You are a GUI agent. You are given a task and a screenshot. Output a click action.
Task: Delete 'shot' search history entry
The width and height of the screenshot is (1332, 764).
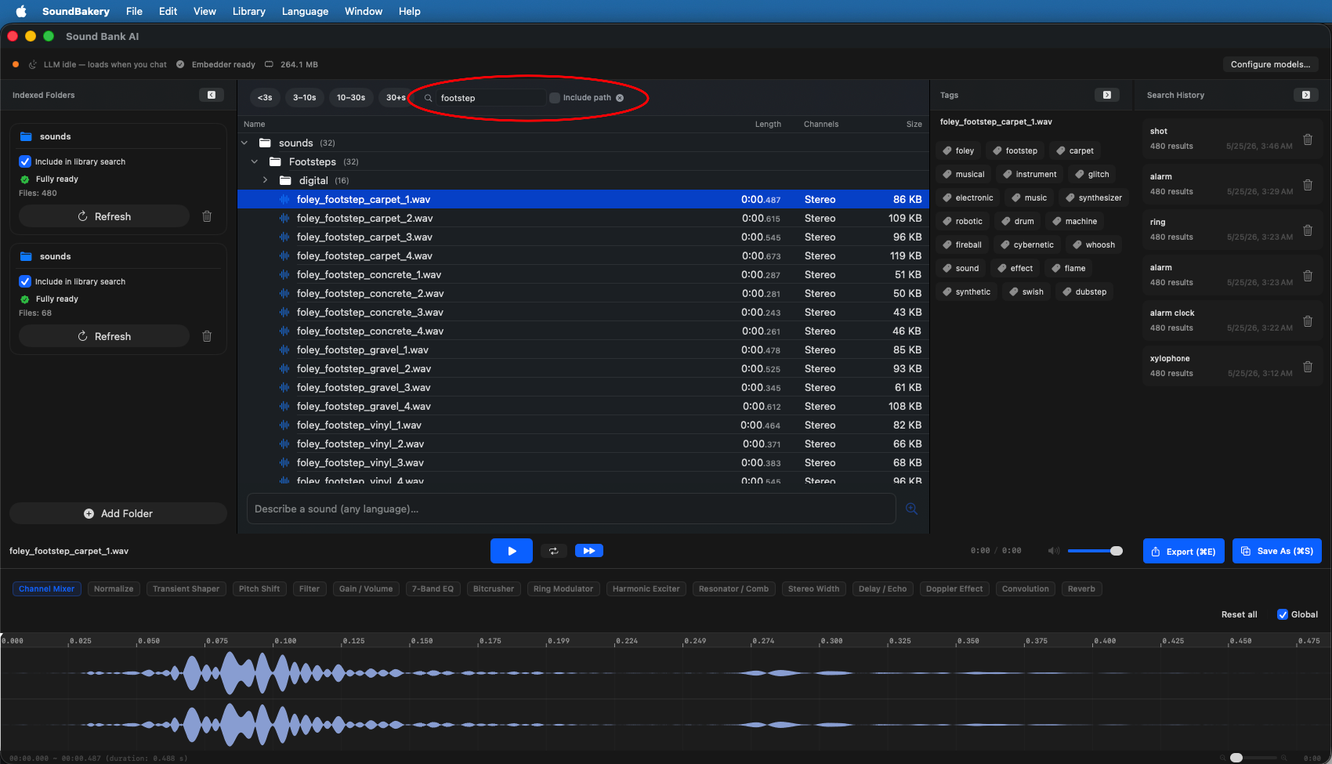[1308, 139]
